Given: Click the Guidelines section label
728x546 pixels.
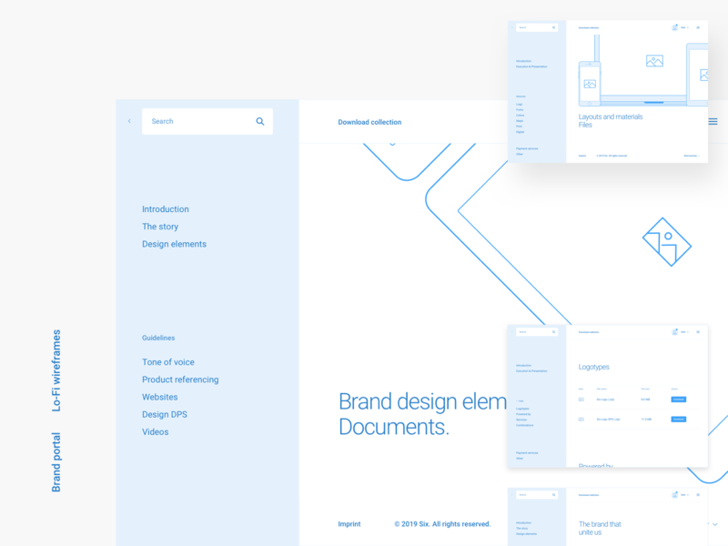Looking at the screenshot, I should point(158,338).
